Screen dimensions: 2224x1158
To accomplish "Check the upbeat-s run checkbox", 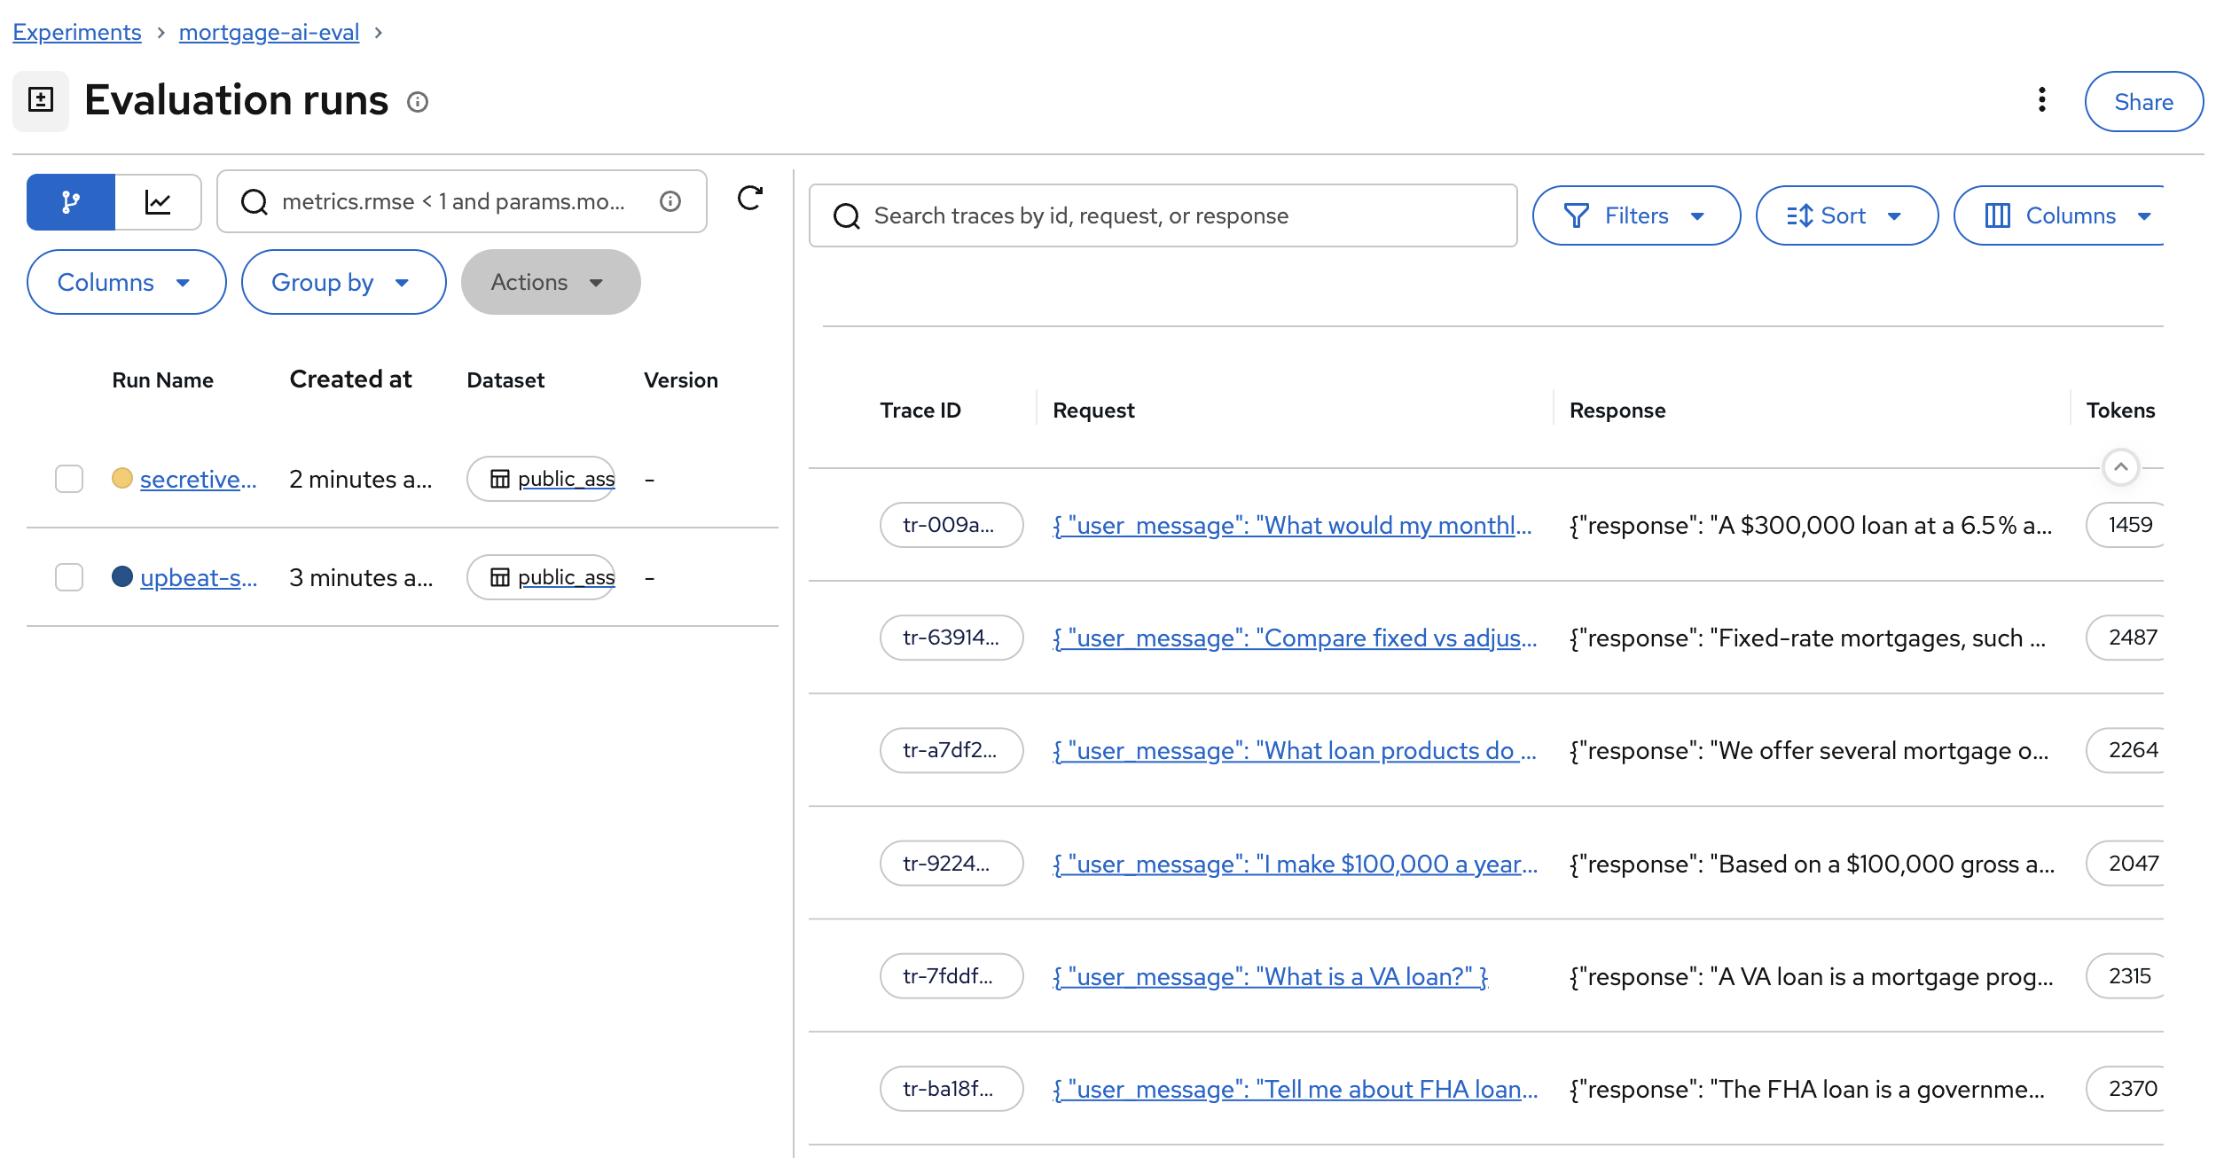I will pyautogui.click(x=69, y=577).
